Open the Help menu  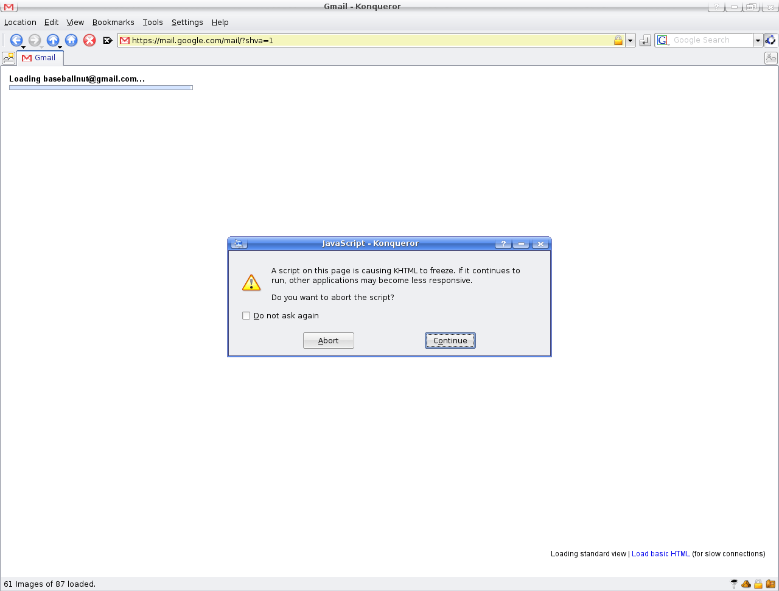pos(220,23)
